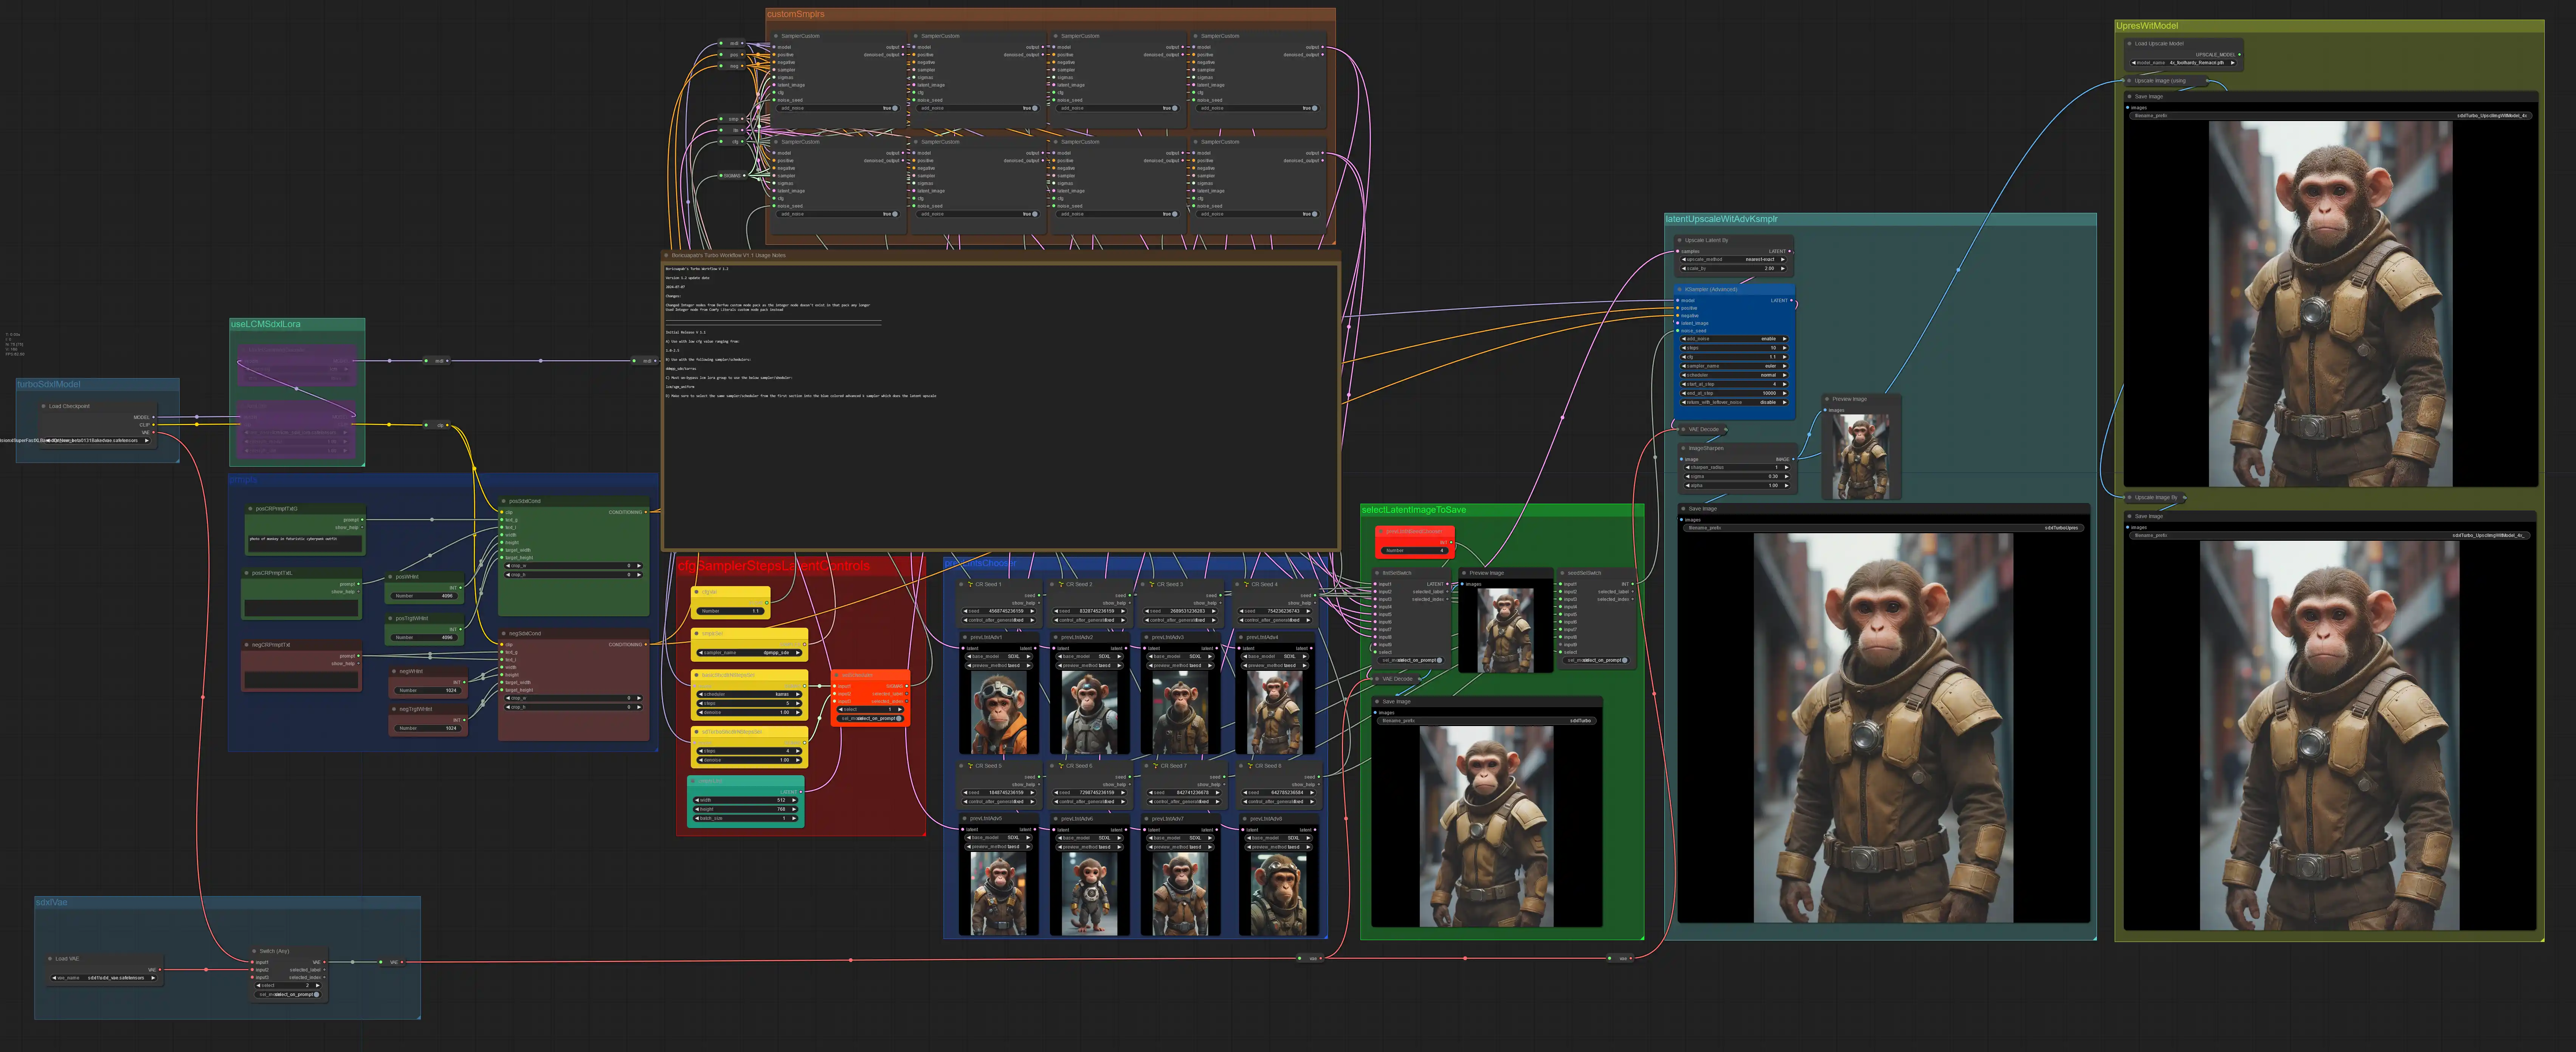The image size is (2576, 1052).
Task: Click the prevLtntAdv1 goggles monkey preview
Action: pos(998,712)
